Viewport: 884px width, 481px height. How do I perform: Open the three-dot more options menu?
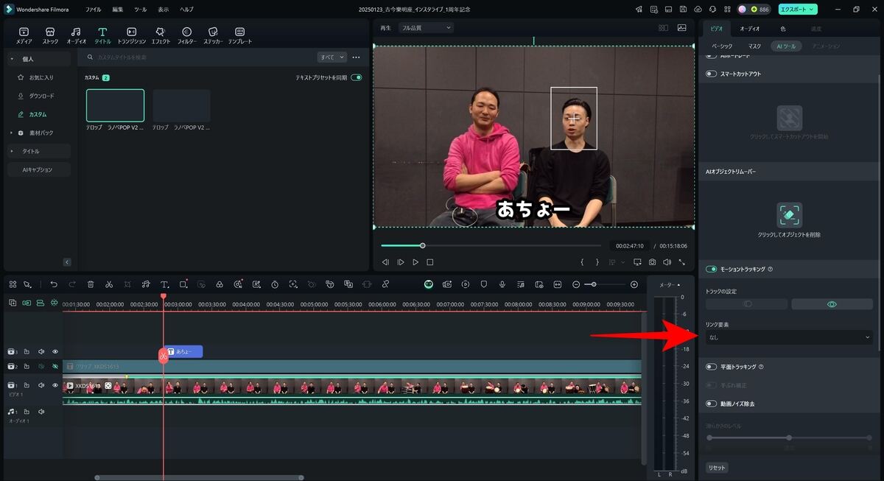(x=356, y=57)
